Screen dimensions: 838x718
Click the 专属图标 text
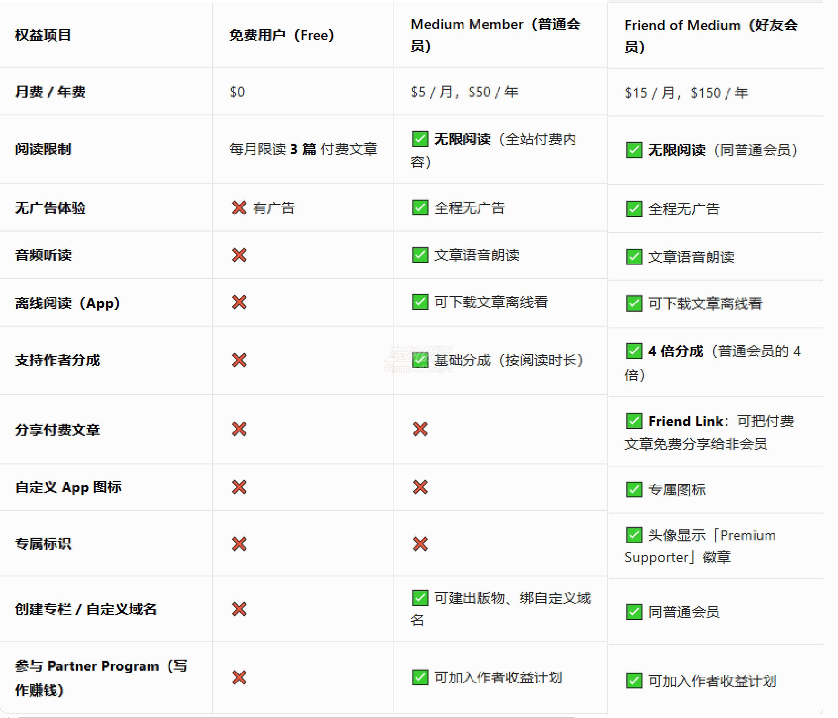677,490
